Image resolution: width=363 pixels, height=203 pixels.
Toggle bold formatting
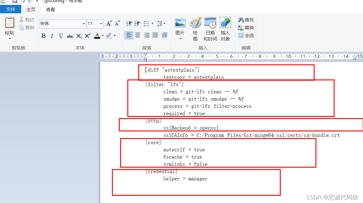point(43,36)
